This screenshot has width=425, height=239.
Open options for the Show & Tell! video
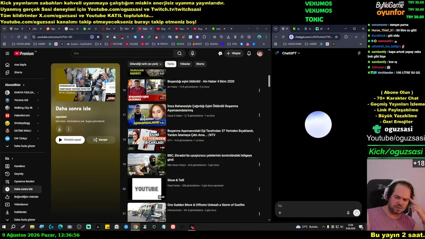[259, 189]
